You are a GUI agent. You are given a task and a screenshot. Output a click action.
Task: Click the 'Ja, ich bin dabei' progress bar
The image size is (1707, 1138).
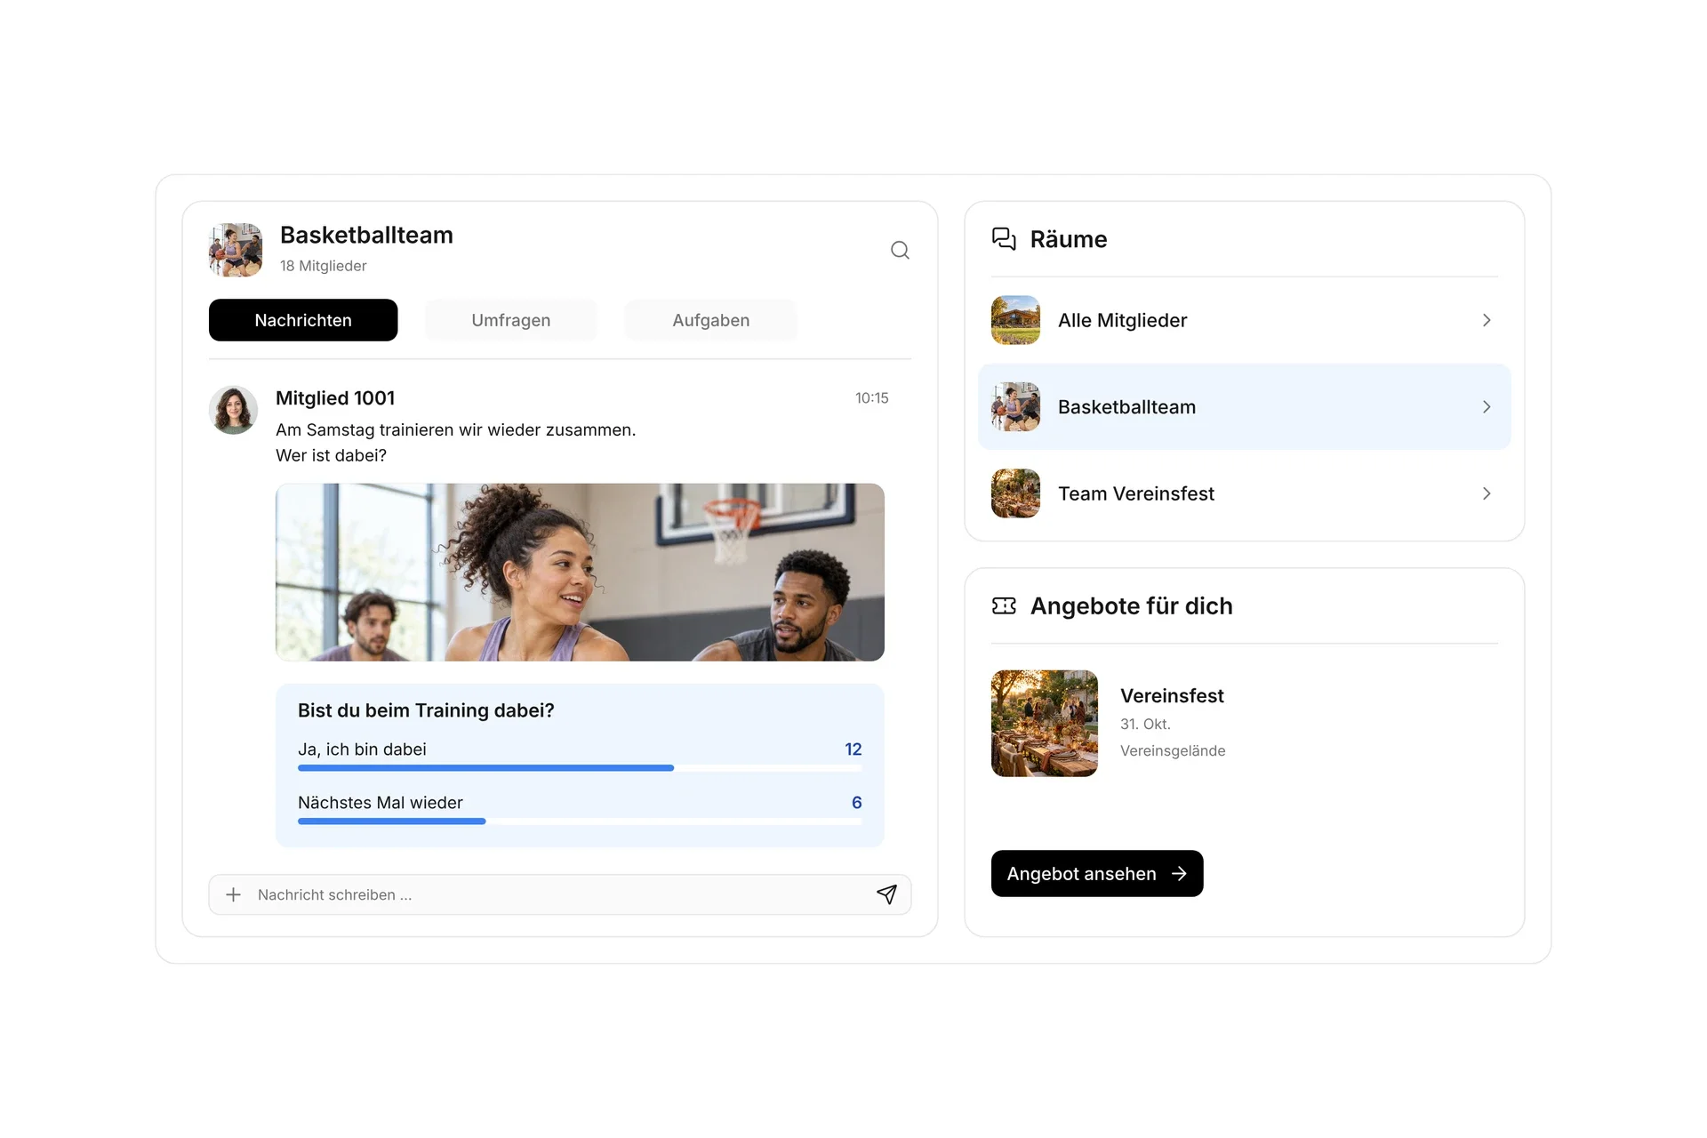coord(580,768)
